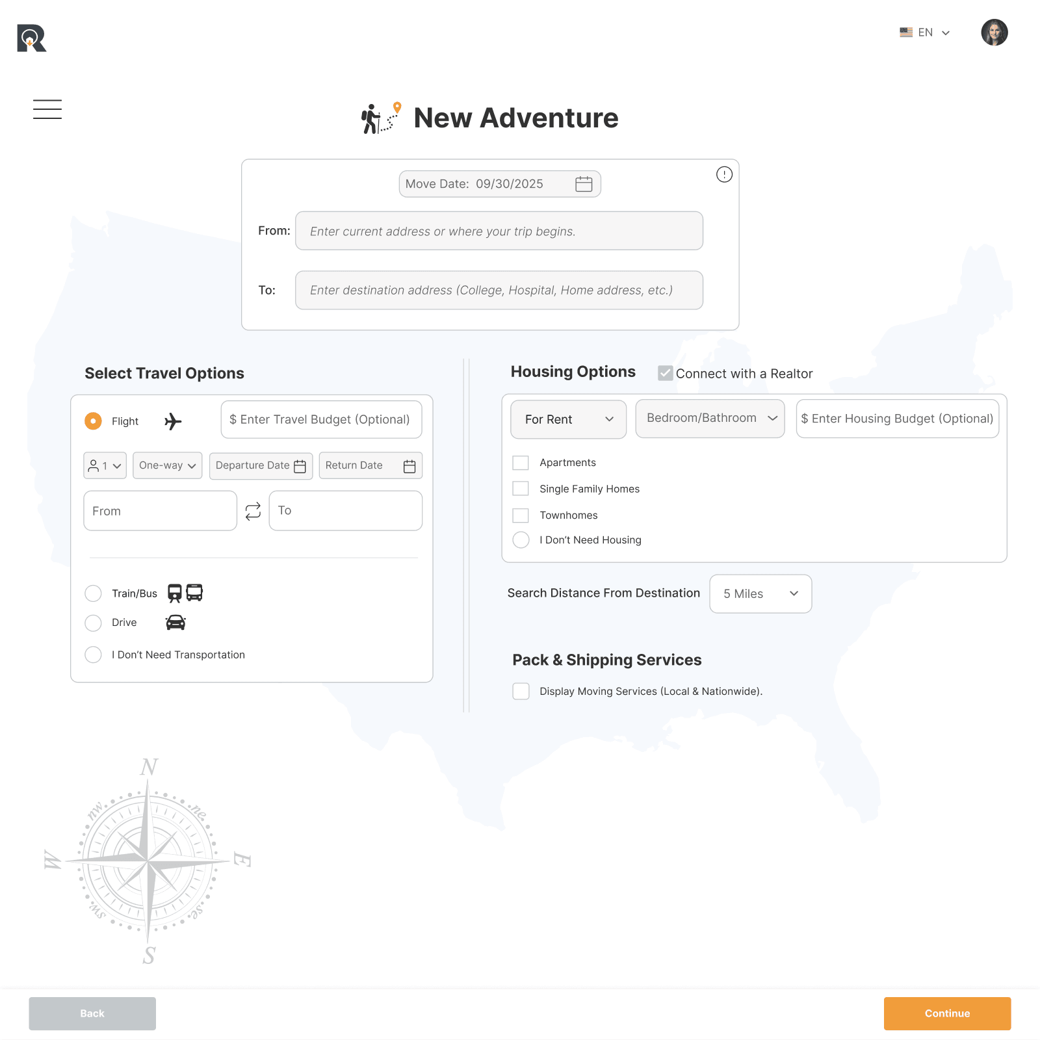Click the US flag language icon
The width and height of the screenshot is (1040, 1040).
(x=906, y=32)
